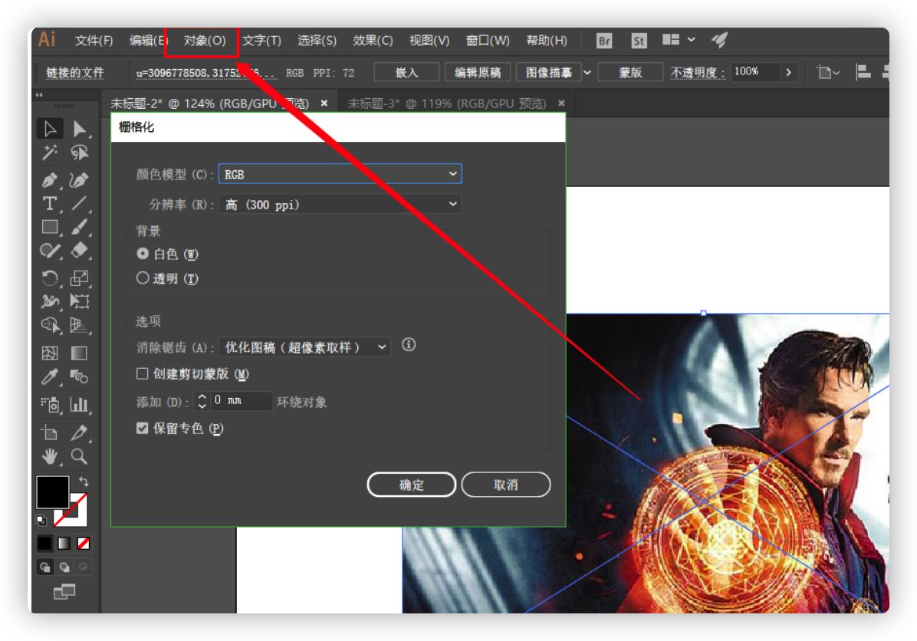This screenshot has height=641, width=917.
Task: Select the Paintbrush tool
Action: coord(80,227)
